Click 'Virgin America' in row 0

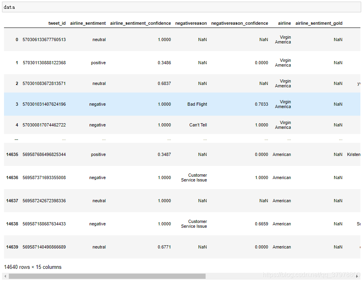pyautogui.click(x=283, y=39)
